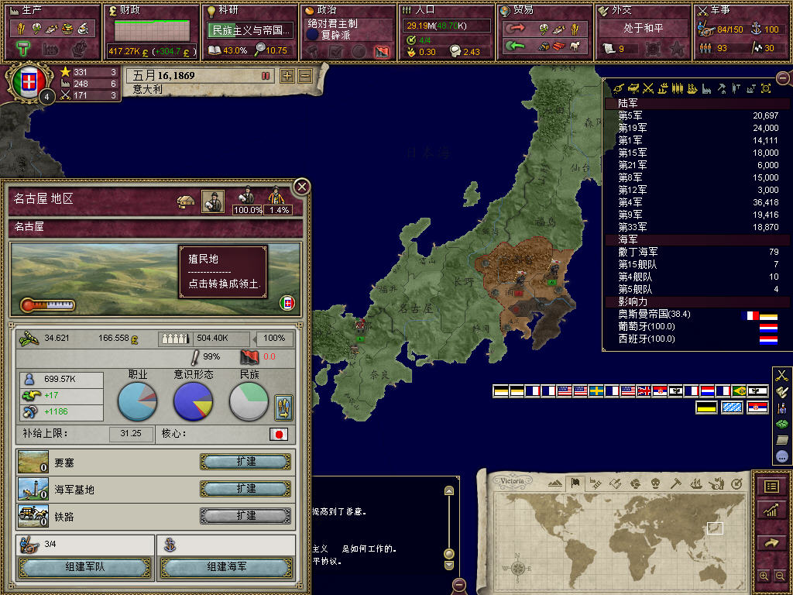Image resolution: width=793 pixels, height=595 pixels.
Task: Click the message log scrollbar handle
Action: coord(448,553)
